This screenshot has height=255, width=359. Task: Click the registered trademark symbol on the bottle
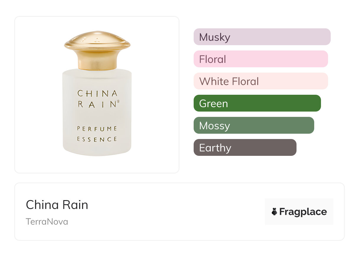pos(118,101)
